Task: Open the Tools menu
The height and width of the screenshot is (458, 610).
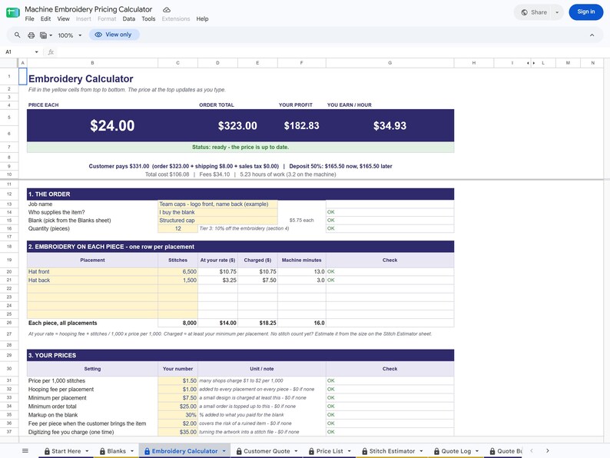Action: click(x=148, y=18)
